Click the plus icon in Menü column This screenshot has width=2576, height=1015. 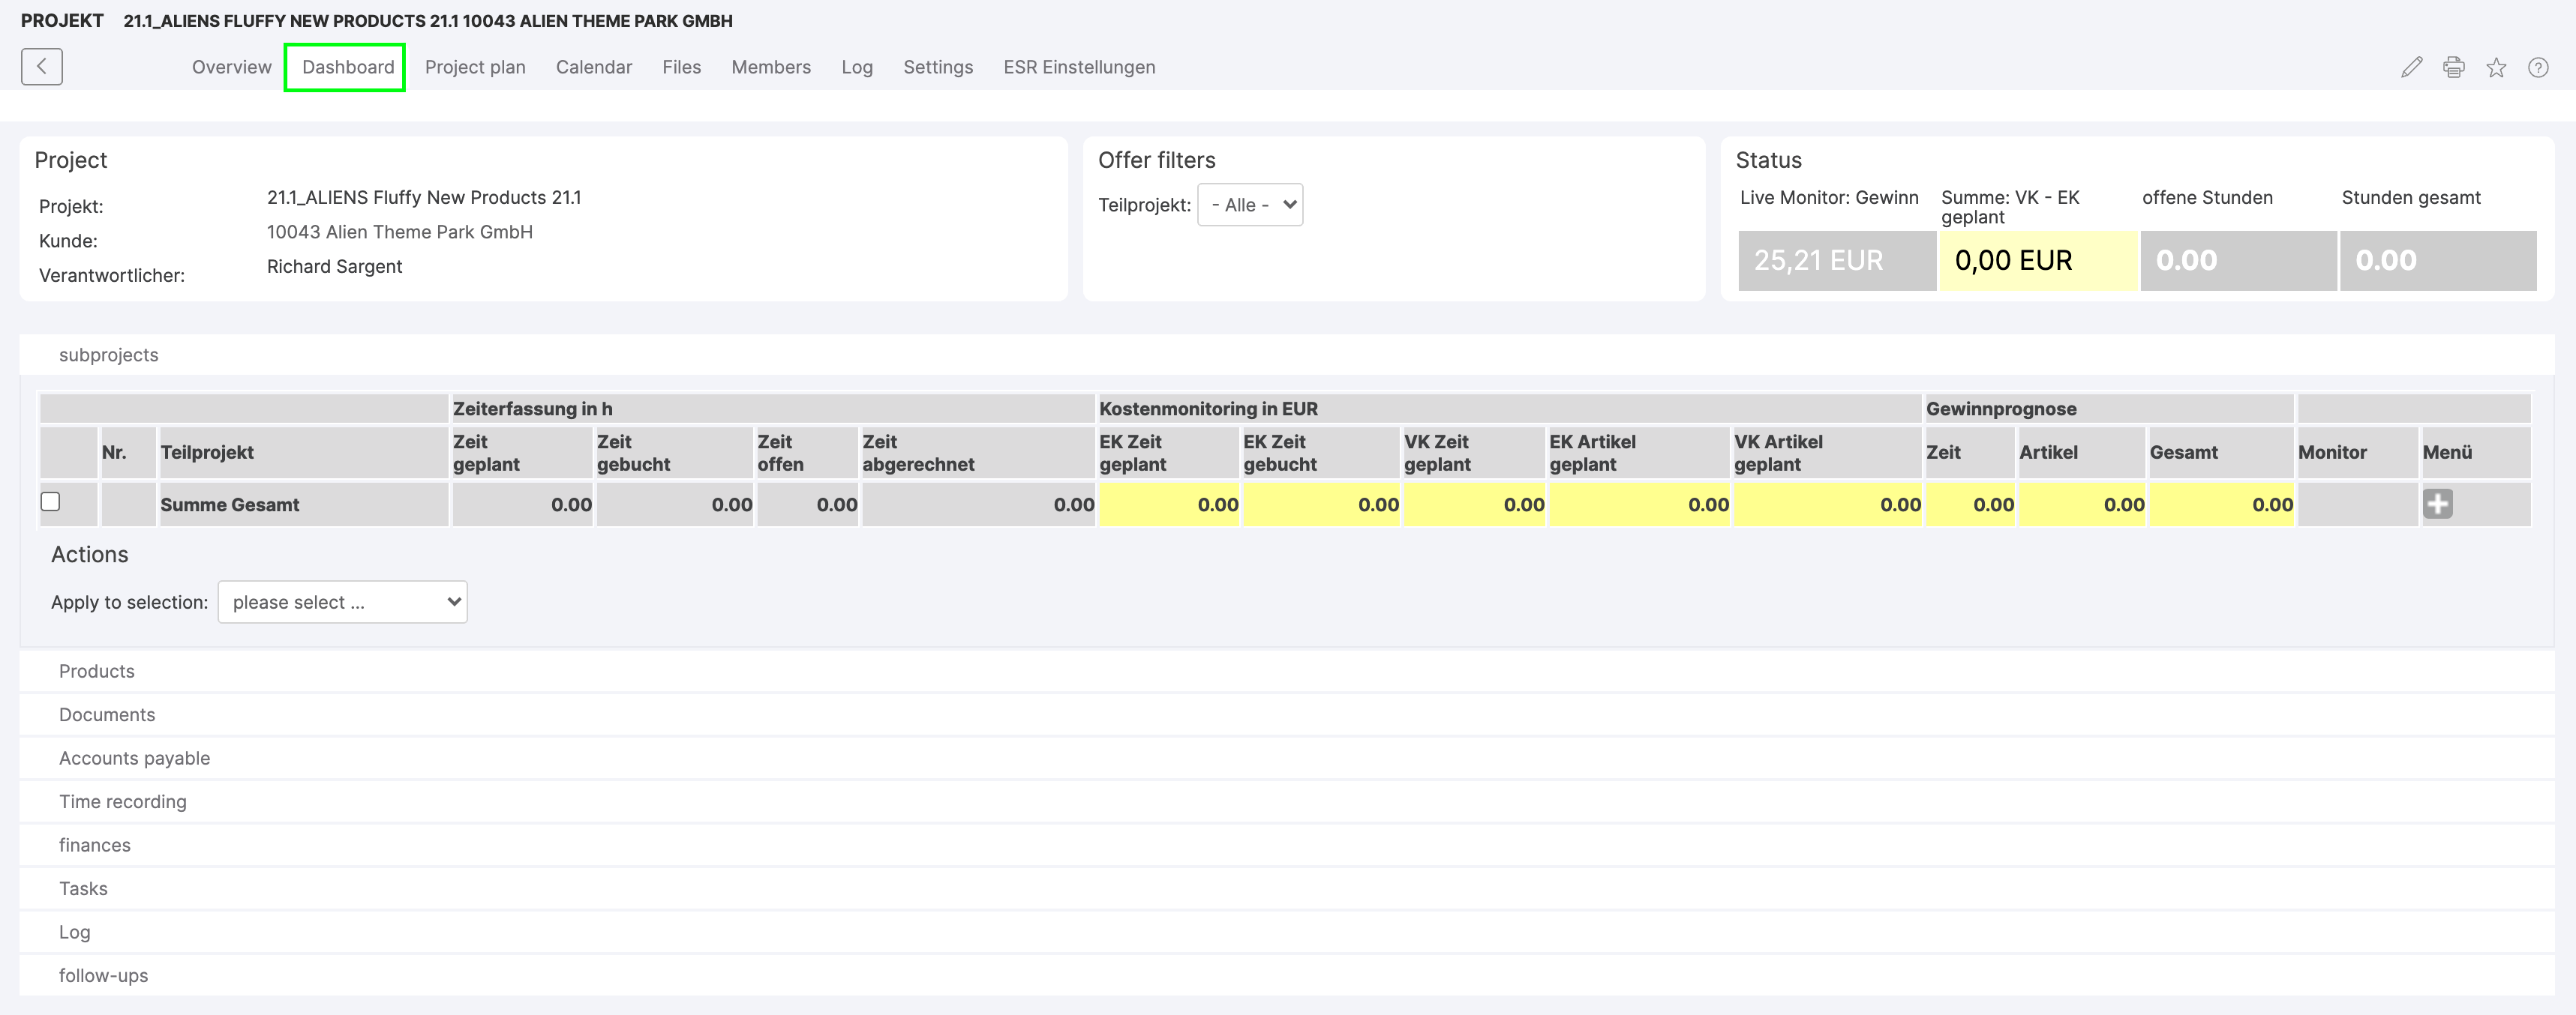point(2437,504)
